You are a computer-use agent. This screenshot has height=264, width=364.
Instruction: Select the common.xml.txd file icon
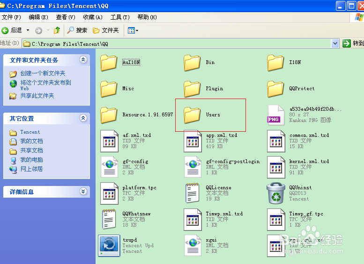click(x=276, y=141)
